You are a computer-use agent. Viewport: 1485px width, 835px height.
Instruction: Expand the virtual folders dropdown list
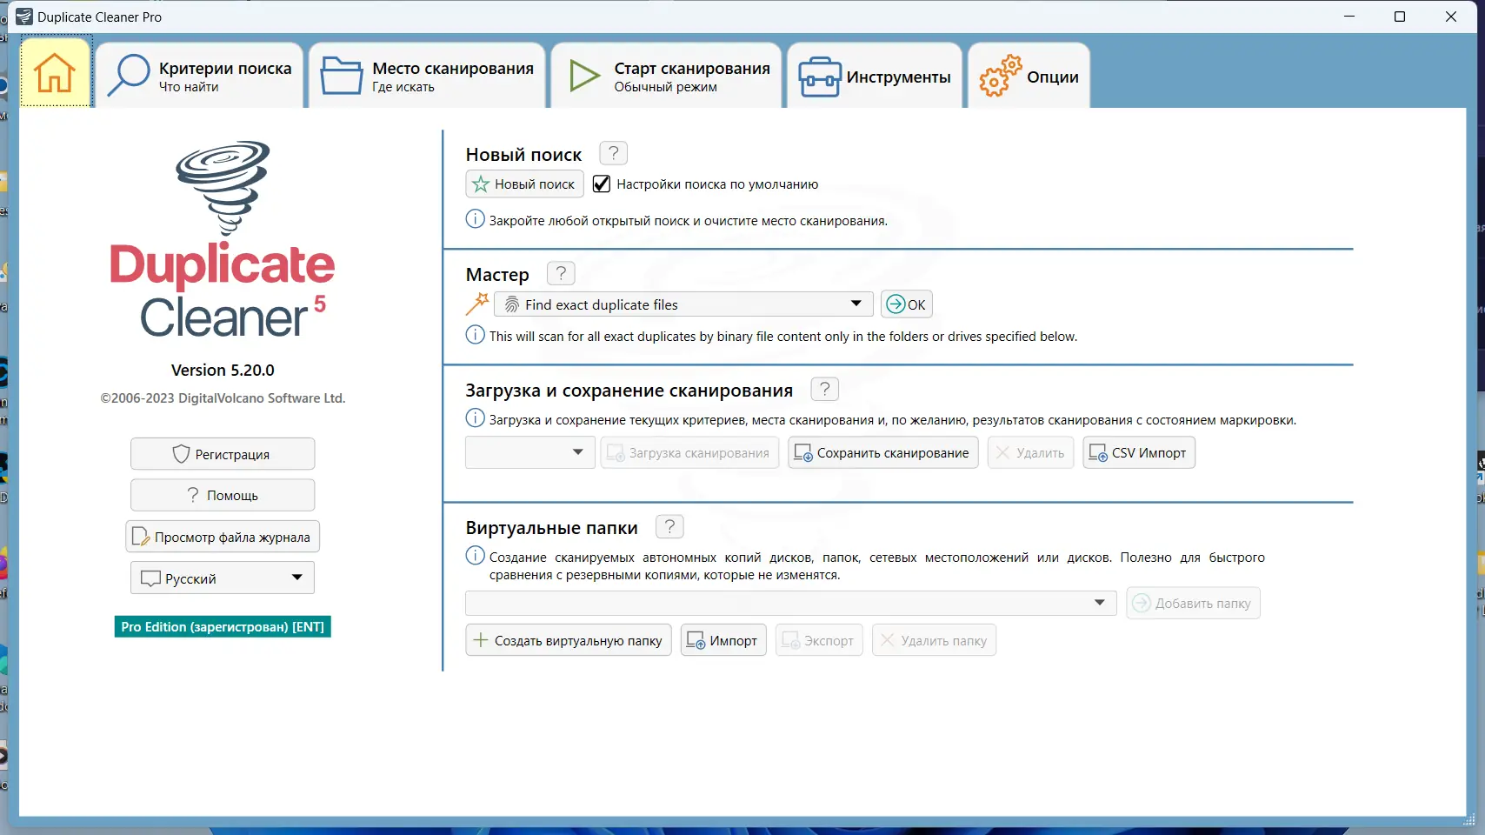[1097, 603]
